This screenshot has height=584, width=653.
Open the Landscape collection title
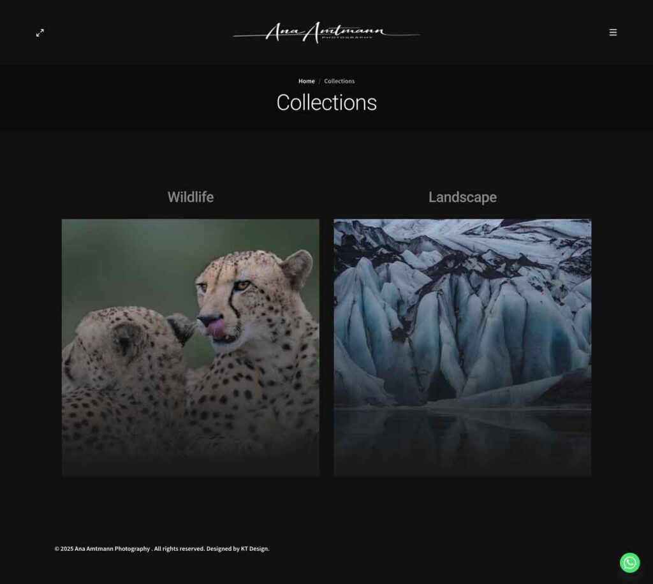463,197
